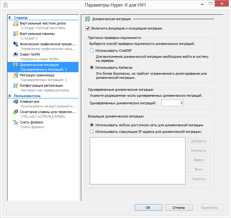Viewport: 231px width, 218px height.
Task: Click the empty IP addresses list box
Action: tap(137, 161)
